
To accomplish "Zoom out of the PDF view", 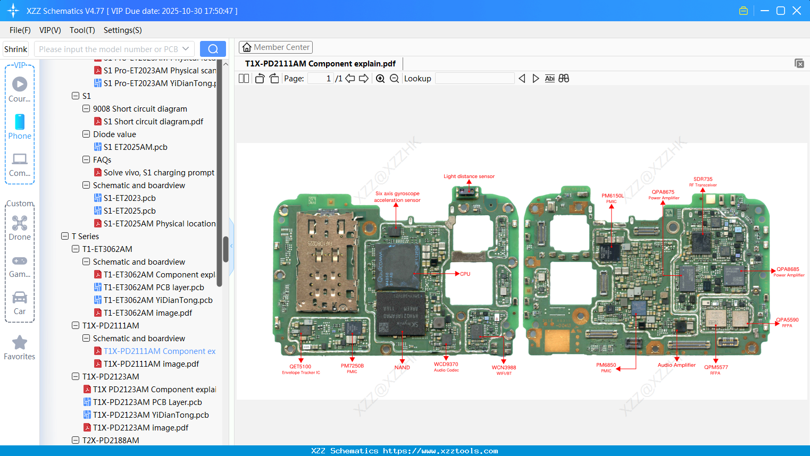I will 394,78.
